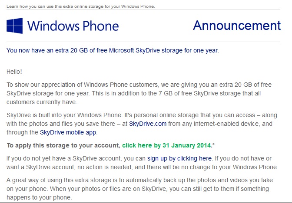Follow the 'sign up by clicking here' link

(179, 158)
